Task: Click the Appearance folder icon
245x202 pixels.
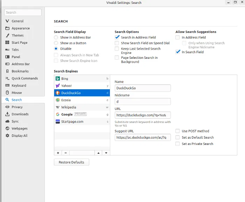Action: click(x=7, y=28)
